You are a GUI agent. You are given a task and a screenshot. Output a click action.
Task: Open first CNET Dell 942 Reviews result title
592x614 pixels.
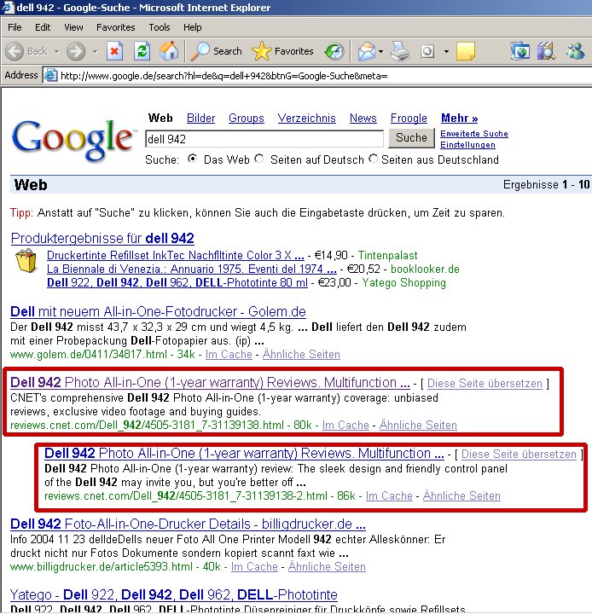pyautogui.click(x=210, y=383)
